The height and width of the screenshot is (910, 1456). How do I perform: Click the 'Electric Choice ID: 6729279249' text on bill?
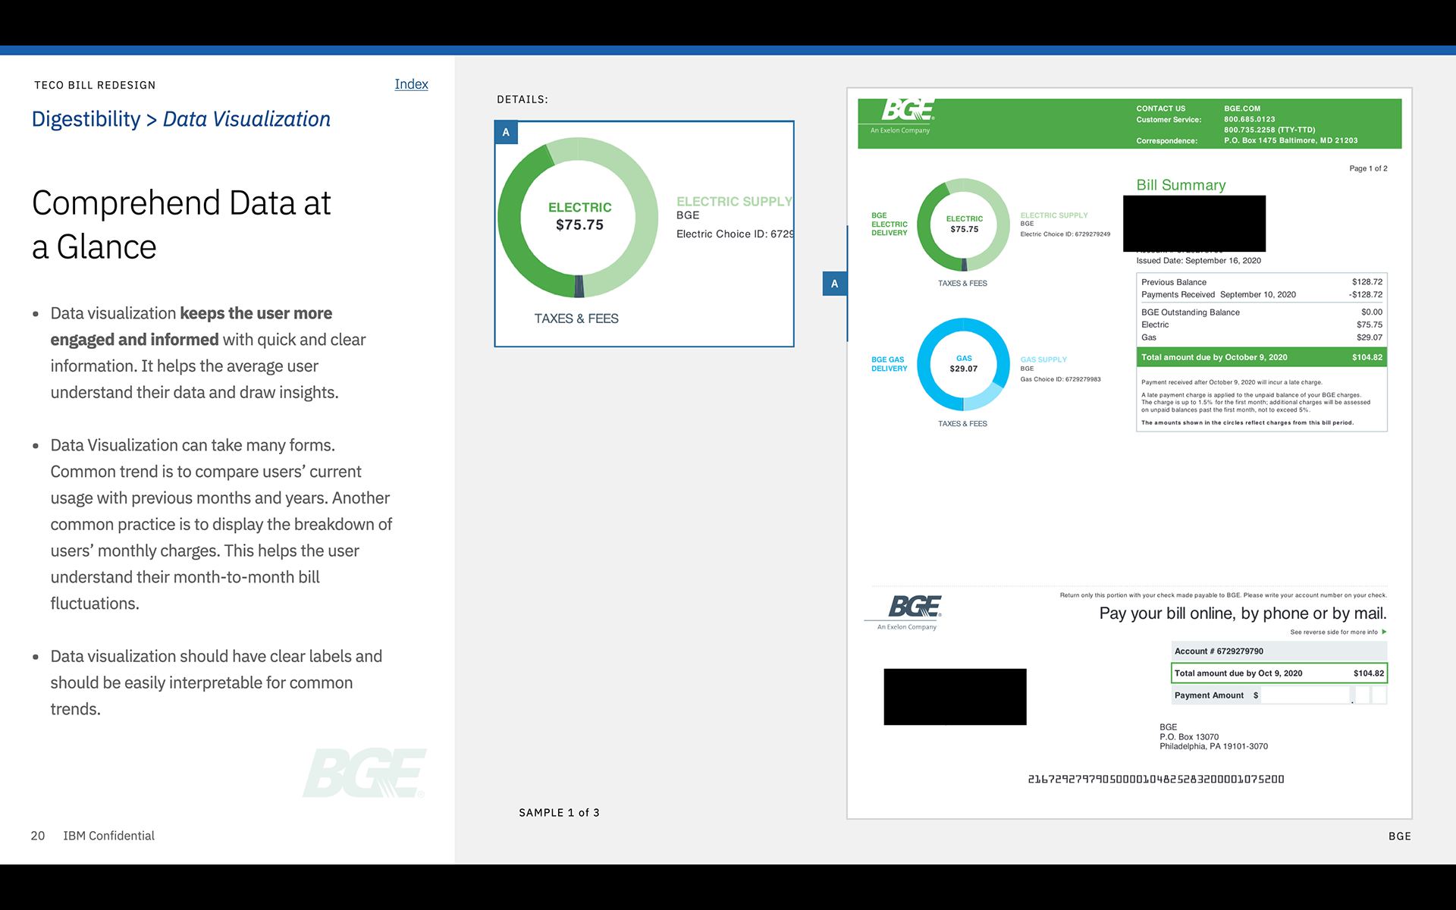coord(1065,234)
